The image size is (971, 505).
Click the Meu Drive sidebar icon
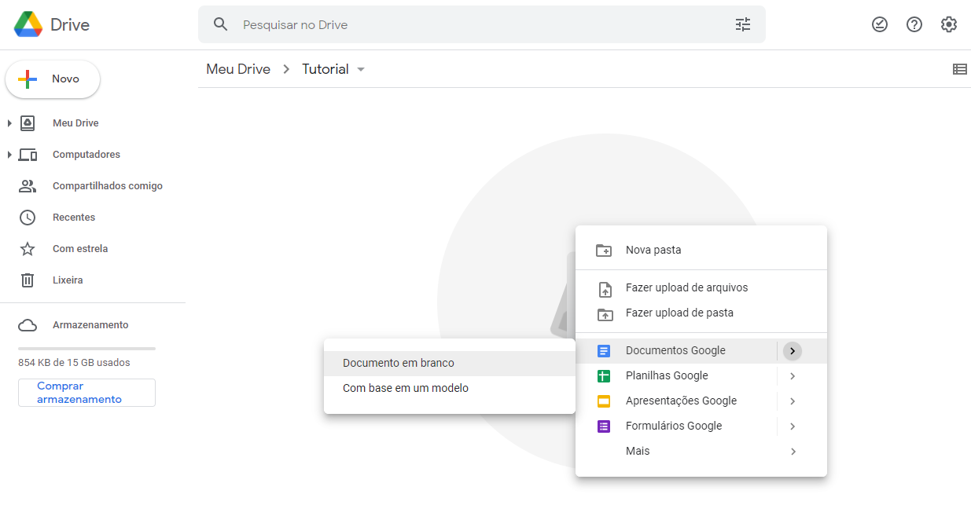coord(28,123)
